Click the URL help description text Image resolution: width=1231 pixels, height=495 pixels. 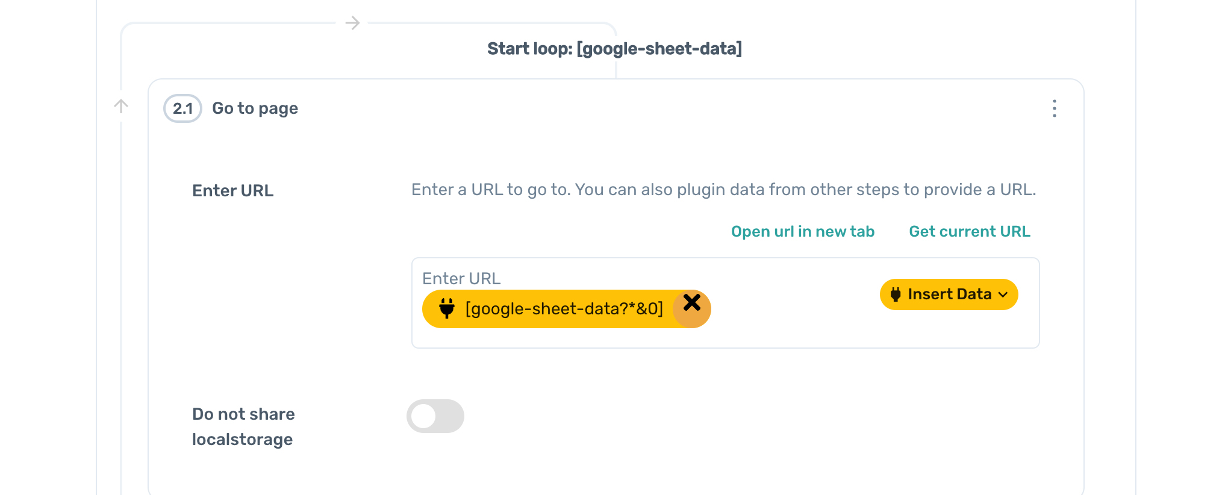pyautogui.click(x=723, y=190)
